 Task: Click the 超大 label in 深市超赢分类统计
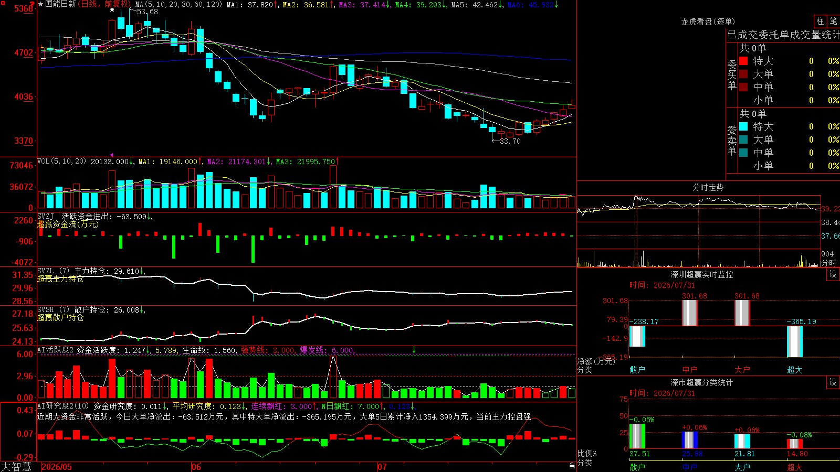click(x=795, y=467)
